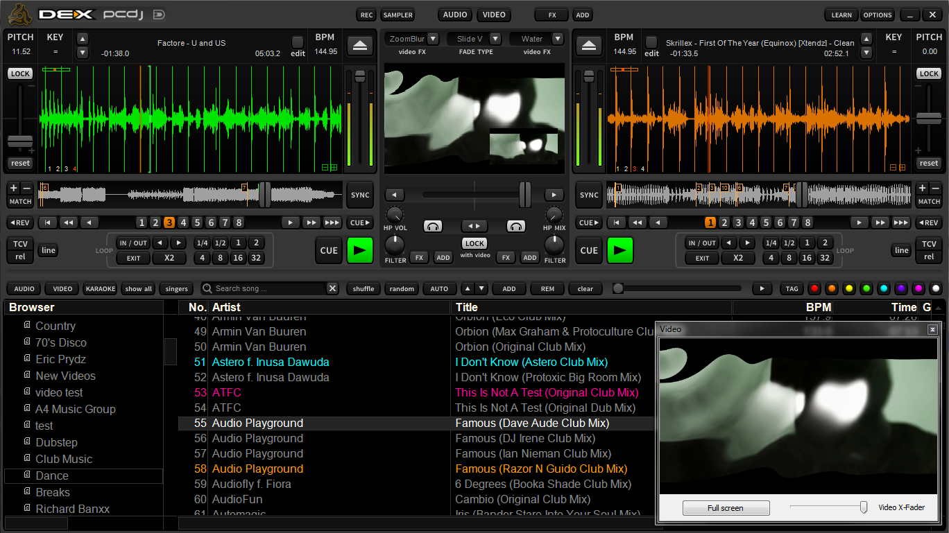Toggle the right deck edit checkbox
949x533 pixels.
[651, 42]
